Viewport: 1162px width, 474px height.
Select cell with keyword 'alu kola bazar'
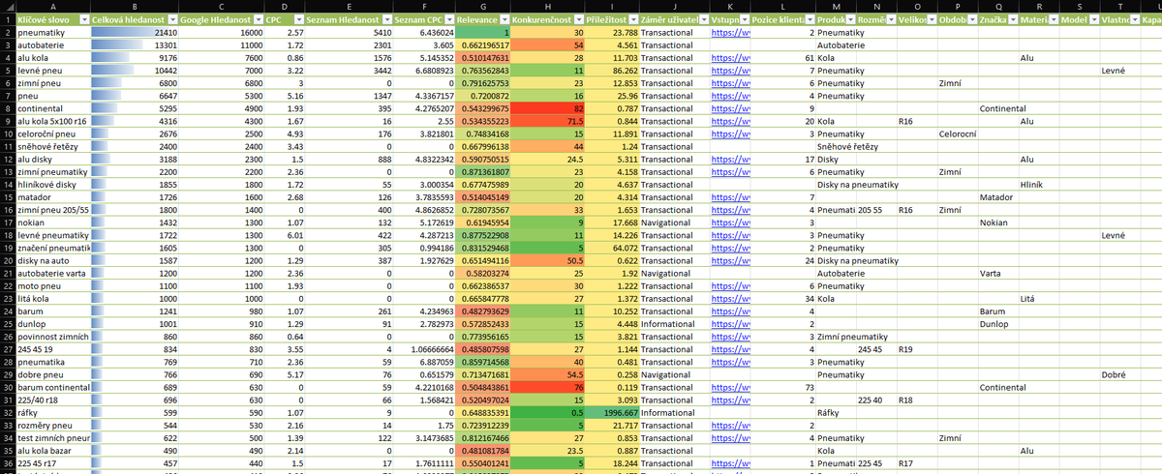click(53, 450)
